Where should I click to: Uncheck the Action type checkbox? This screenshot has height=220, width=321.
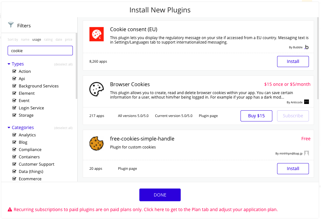[14, 71]
